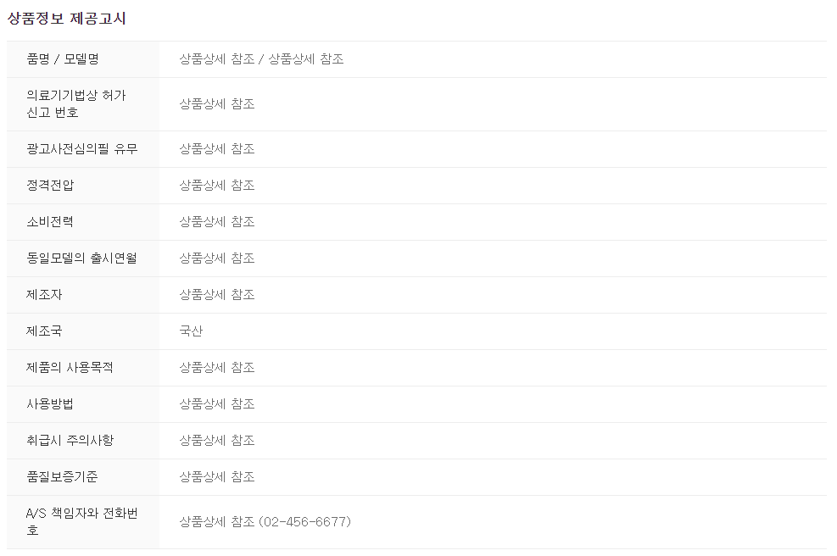Click the 상품정보 제공고시 heading
This screenshot has width=837, height=556.
coord(66,19)
